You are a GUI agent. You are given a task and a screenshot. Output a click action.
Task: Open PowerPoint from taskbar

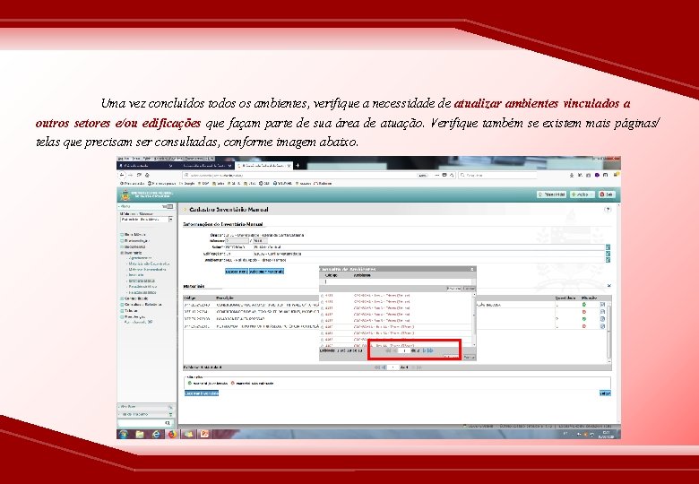click(x=204, y=434)
